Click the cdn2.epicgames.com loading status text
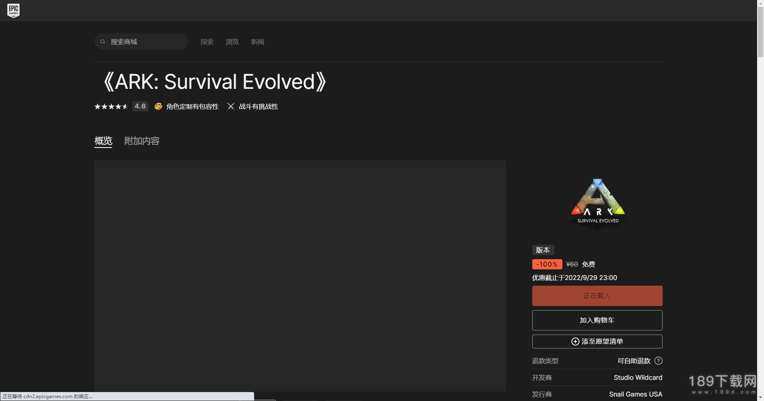The height and width of the screenshot is (401, 764). [48, 397]
